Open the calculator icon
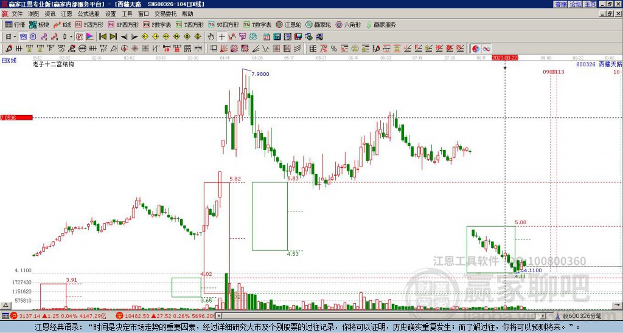The image size is (623, 333). click(277, 37)
